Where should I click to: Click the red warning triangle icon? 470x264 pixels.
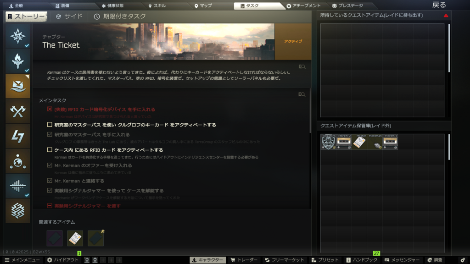point(446,16)
